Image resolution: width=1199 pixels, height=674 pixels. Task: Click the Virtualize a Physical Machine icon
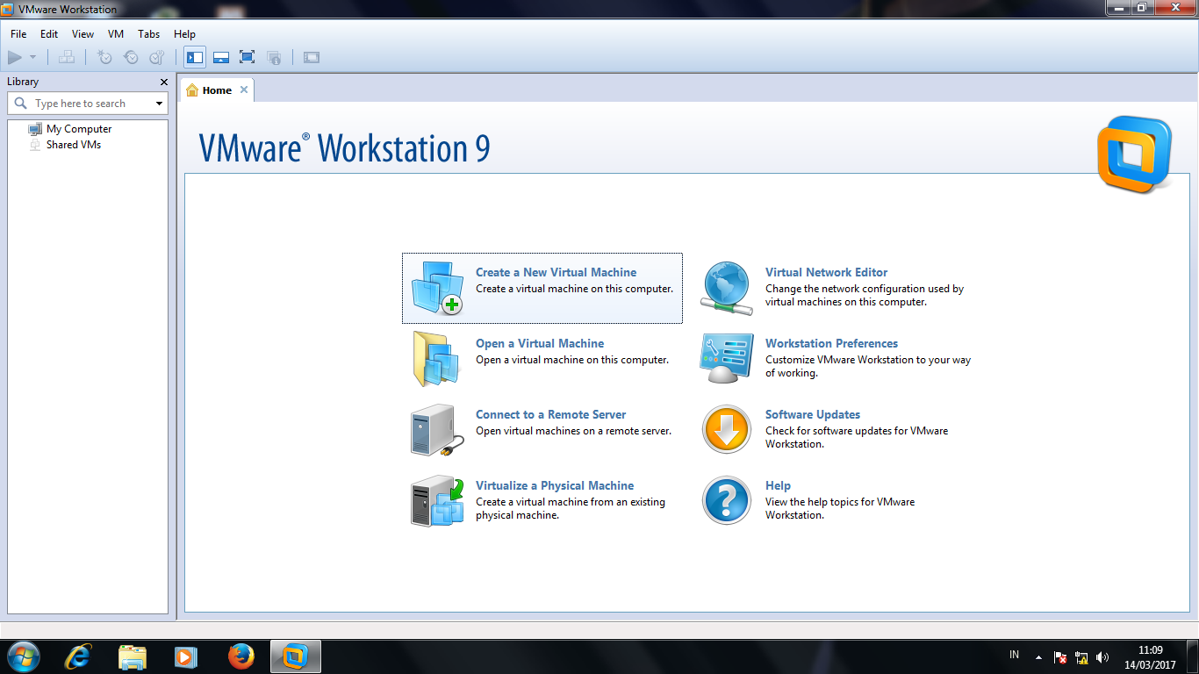pos(437,501)
